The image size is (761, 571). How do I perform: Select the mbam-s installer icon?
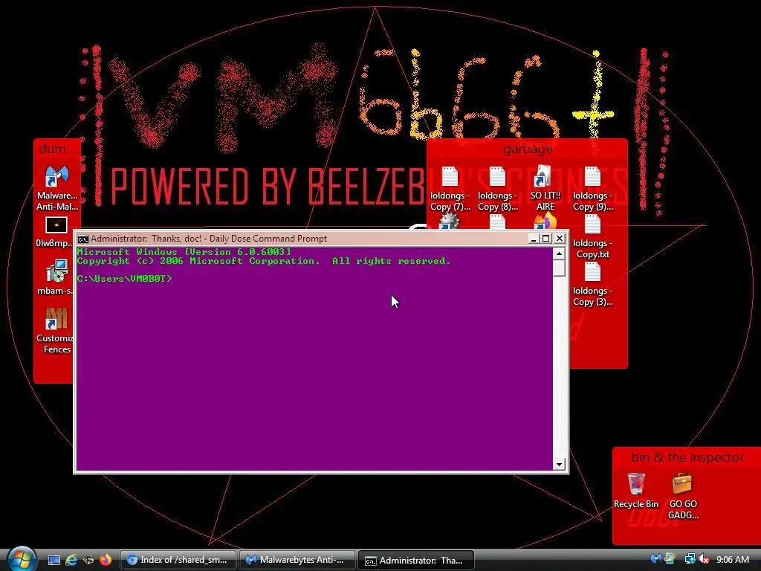pyautogui.click(x=56, y=277)
